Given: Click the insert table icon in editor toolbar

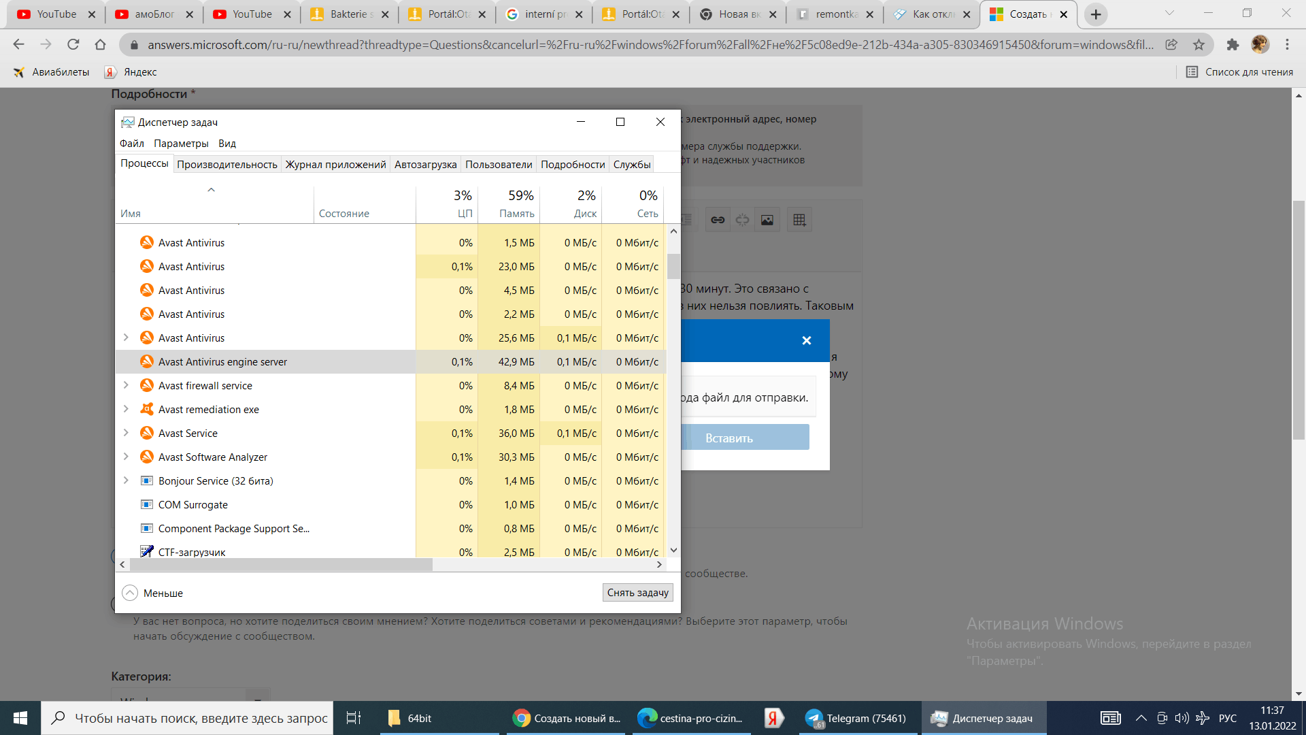Looking at the screenshot, I should pyautogui.click(x=799, y=220).
